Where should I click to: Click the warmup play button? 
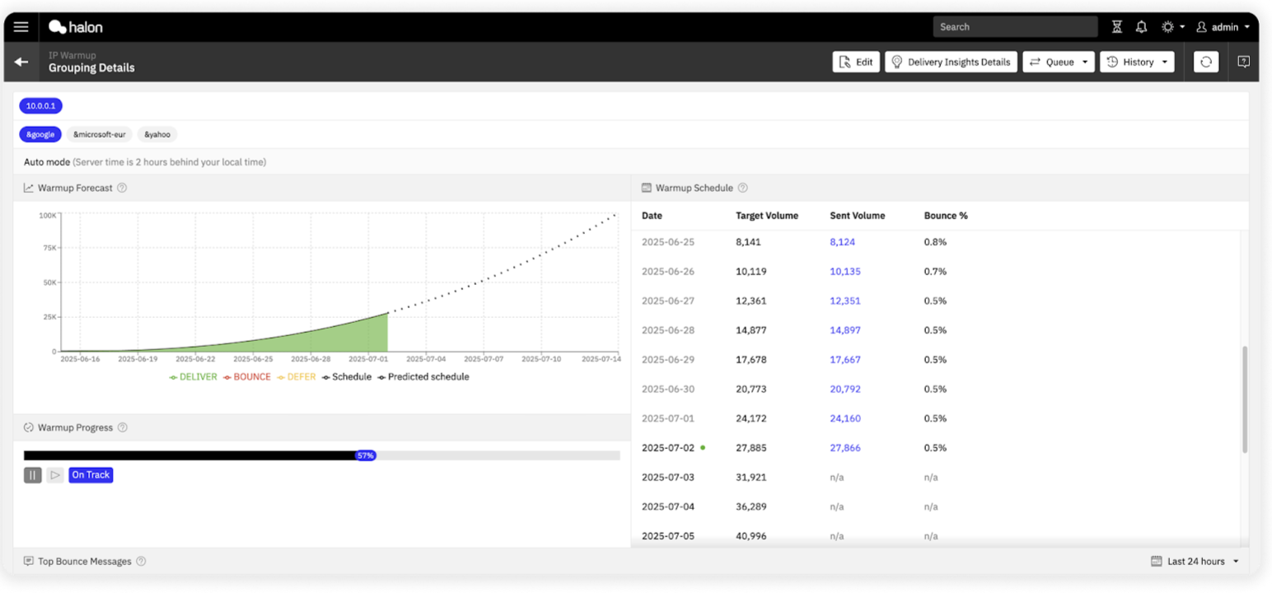click(x=55, y=475)
